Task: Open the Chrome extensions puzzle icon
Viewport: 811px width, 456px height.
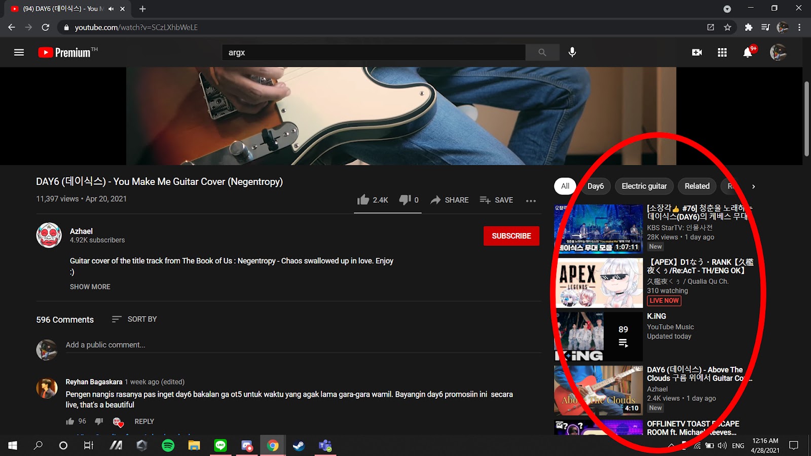Action: pyautogui.click(x=749, y=27)
